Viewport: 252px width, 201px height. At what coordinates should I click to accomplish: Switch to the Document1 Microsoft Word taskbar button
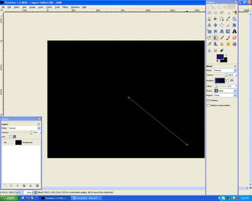[87, 198]
